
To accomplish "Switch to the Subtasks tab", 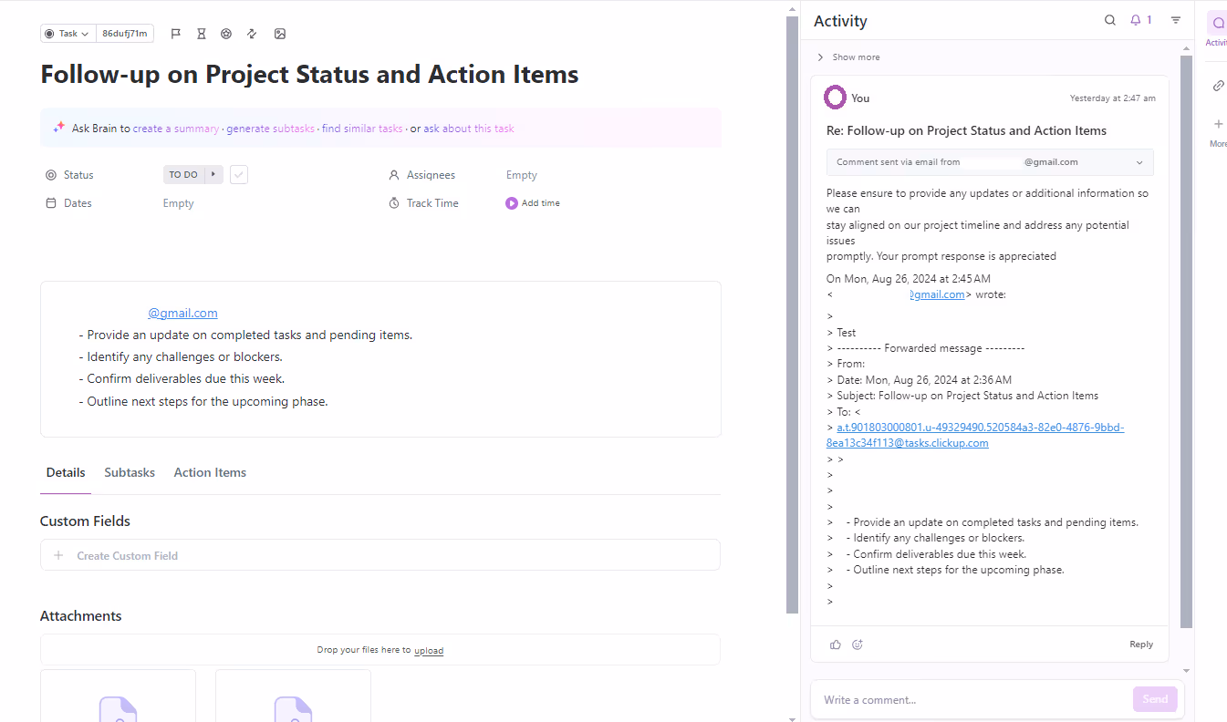I will 130,472.
